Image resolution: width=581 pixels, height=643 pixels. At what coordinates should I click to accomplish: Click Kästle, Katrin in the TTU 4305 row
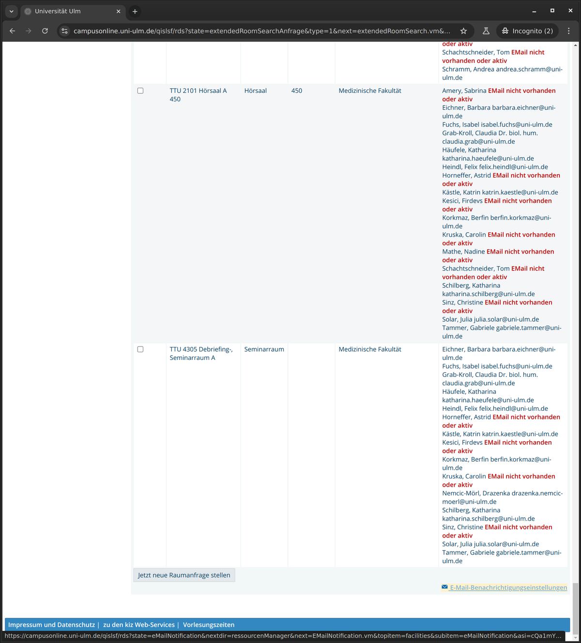pyautogui.click(x=461, y=434)
